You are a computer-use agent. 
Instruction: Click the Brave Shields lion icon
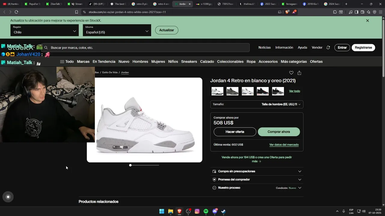(287, 12)
